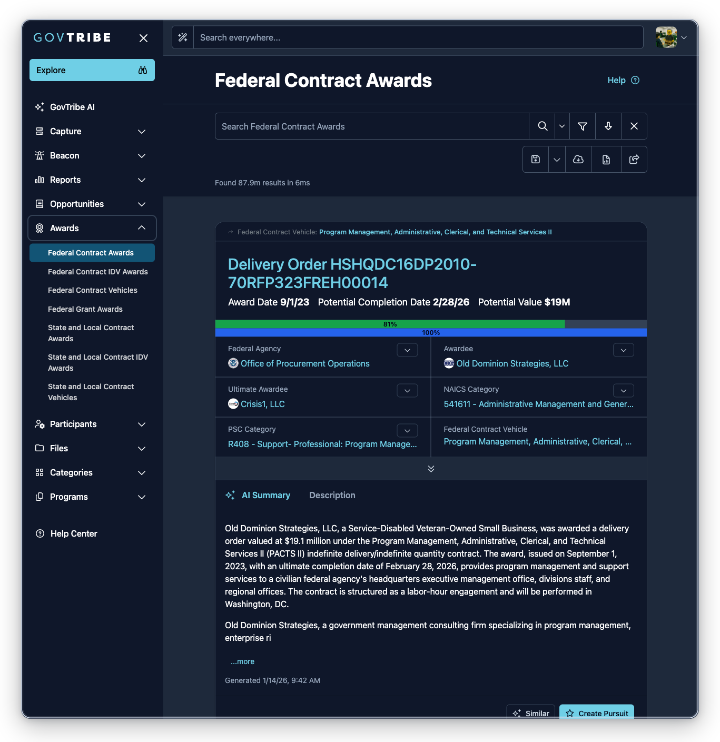The image size is (720, 742).
Task: Click the Reports bar chart icon
Action: 40,180
